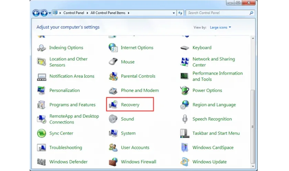This screenshot has height=171, width=289.
Task: Click the Programs and Features icon
Action: coord(42,105)
